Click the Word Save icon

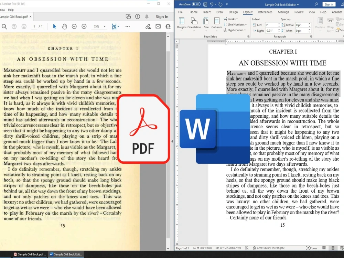(205, 4)
